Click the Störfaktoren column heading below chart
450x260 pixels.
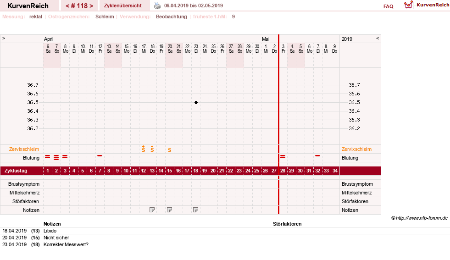287,224
